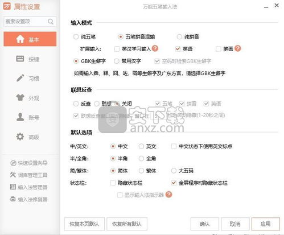The height and width of the screenshot is (235, 284).
Task: Click the tools icon beside 词库管理工具
Action: [13, 175]
